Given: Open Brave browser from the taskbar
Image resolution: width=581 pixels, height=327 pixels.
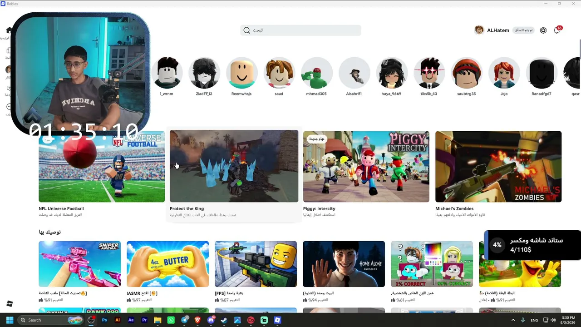Looking at the screenshot, I should click(x=197, y=320).
